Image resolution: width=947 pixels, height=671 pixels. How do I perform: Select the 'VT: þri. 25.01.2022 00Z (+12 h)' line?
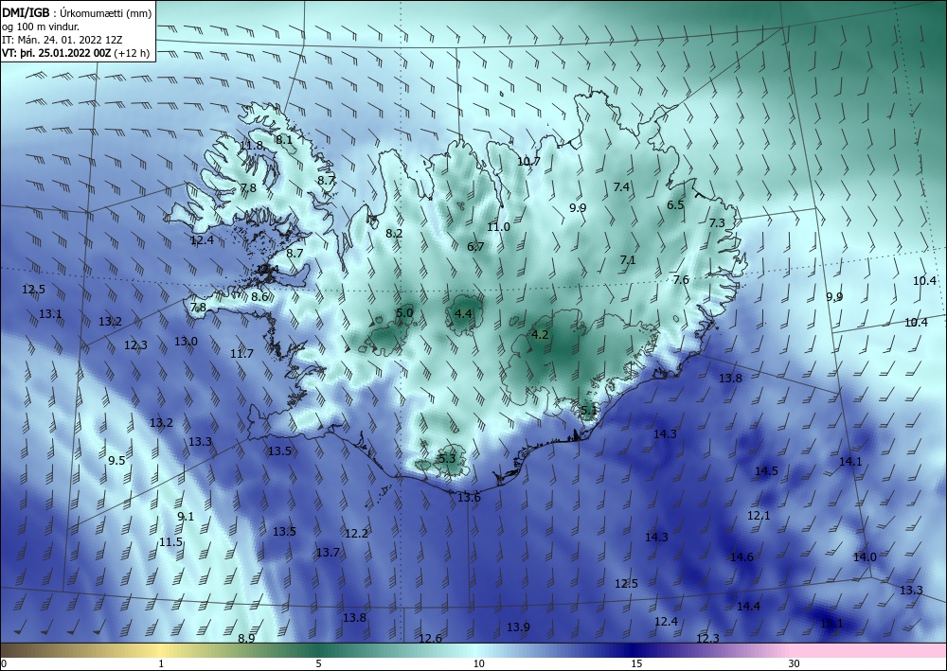pos(76,53)
